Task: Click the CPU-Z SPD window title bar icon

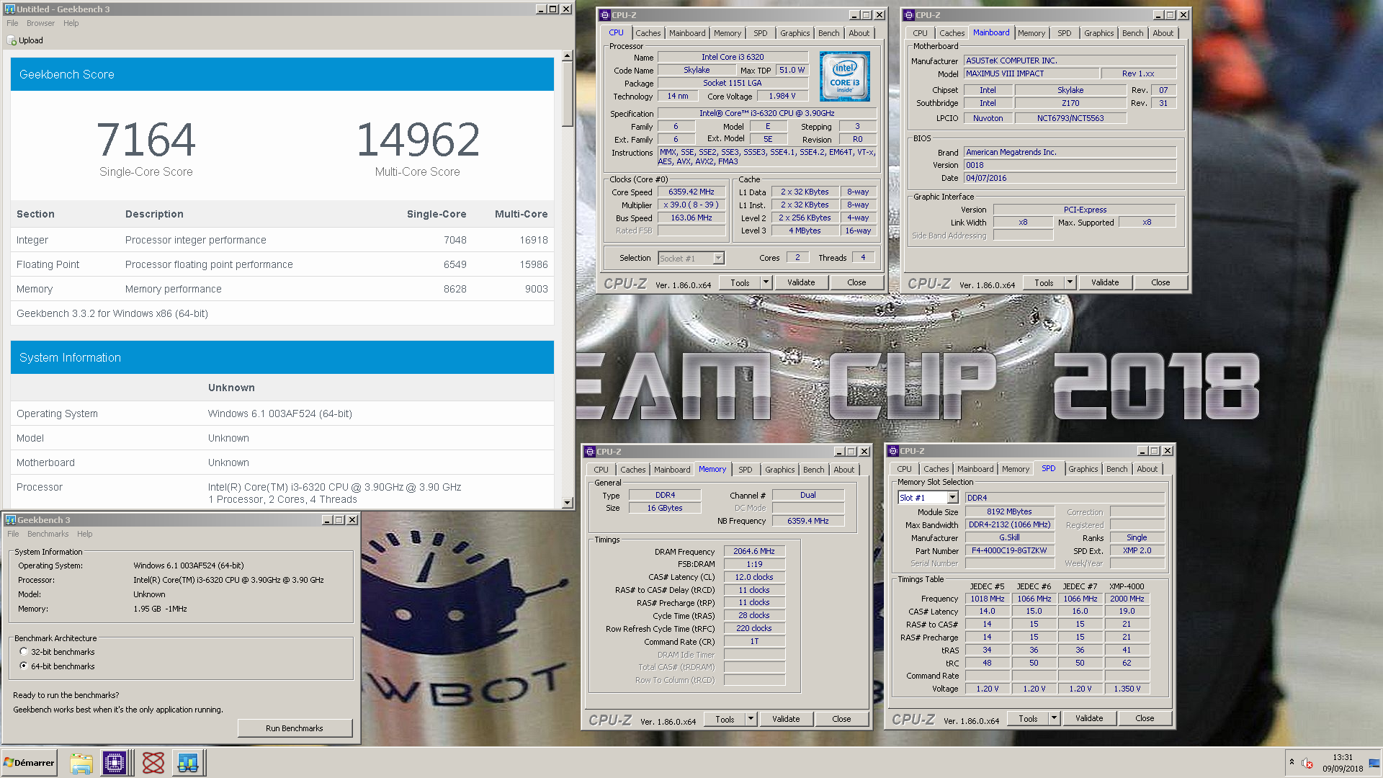Action: tap(893, 451)
